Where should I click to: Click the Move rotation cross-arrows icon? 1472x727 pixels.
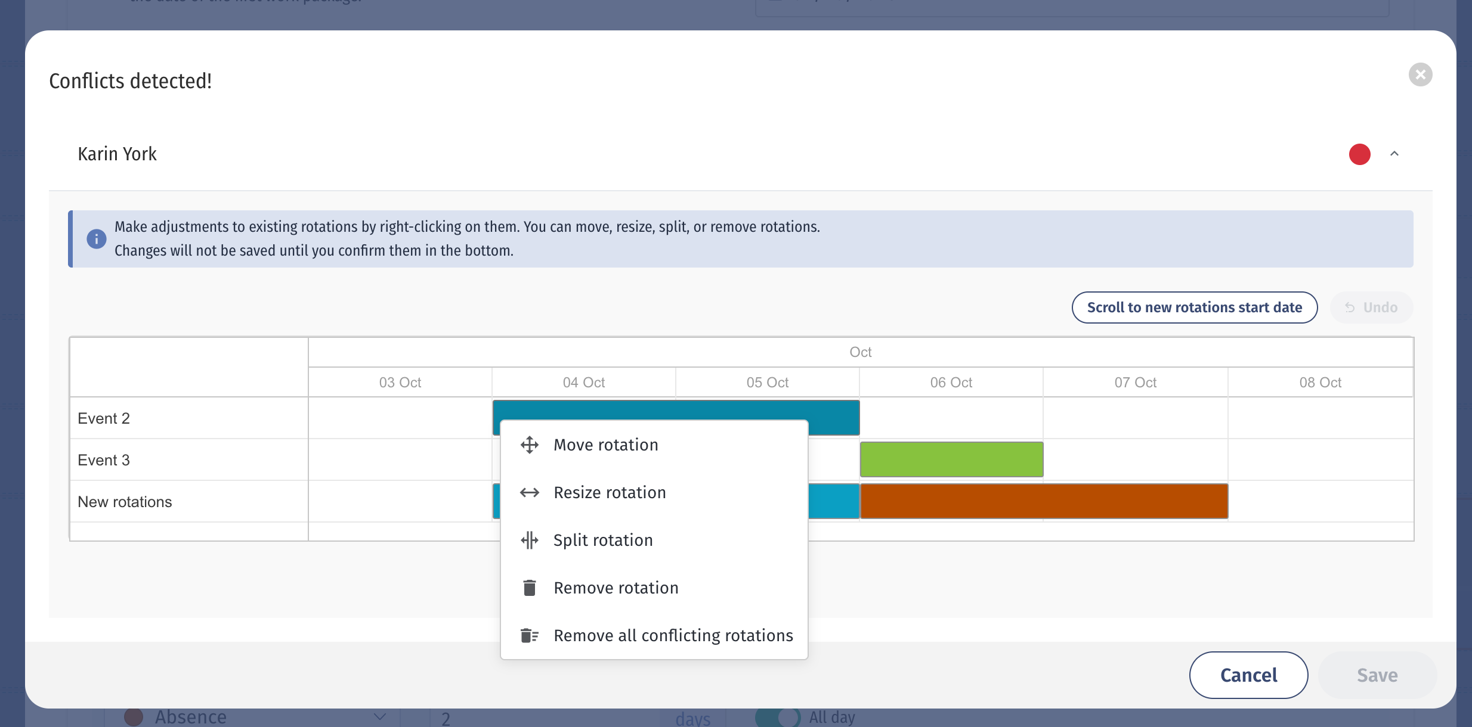[529, 445]
